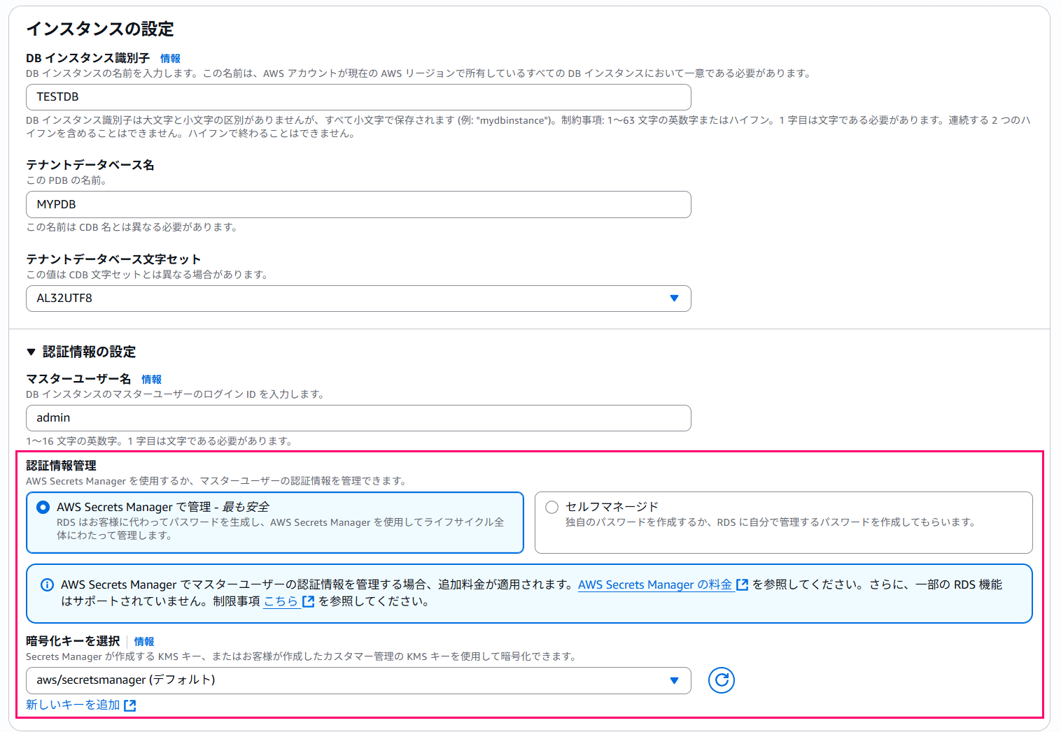Click the external link icon beside AWS Secrets Manager の料金

[743, 584]
